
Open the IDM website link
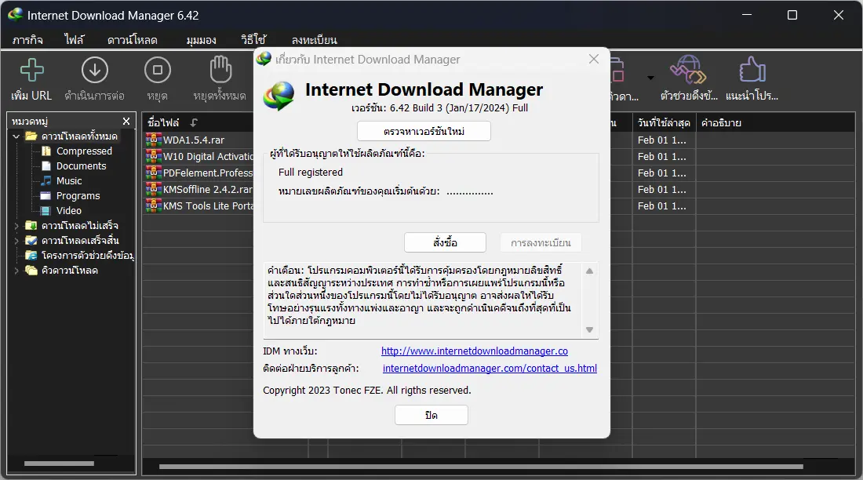(x=475, y=351)
